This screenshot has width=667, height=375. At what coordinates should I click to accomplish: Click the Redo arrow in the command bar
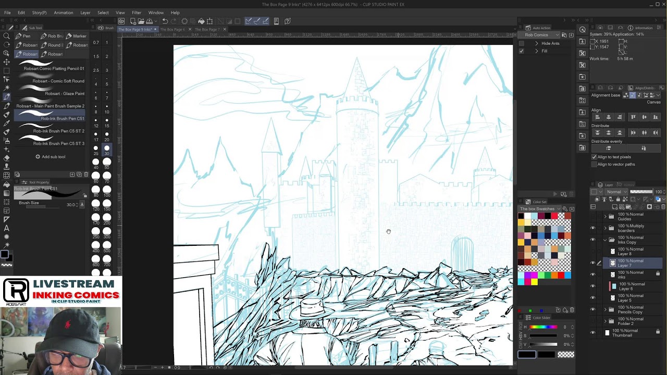pos(173,21)
